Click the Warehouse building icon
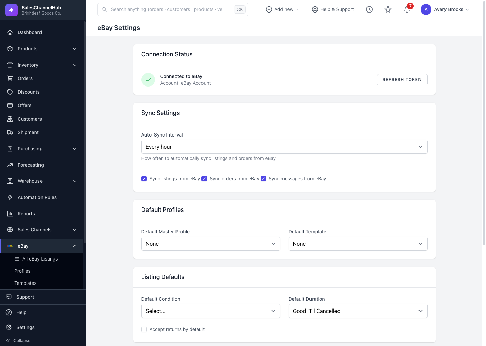This screenshot has width=486, height=346. 10,181
